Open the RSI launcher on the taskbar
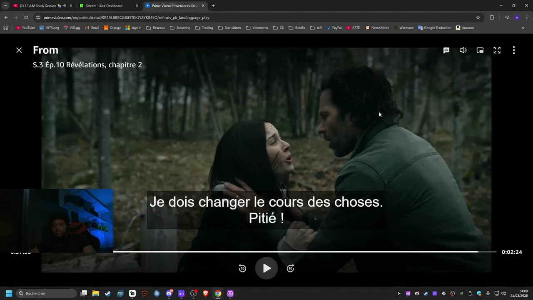Screen dimensions: 533x300 point(120,293)
